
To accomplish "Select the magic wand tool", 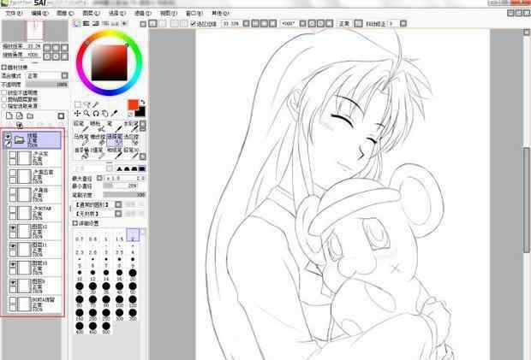I will click(x=96, y=104).
